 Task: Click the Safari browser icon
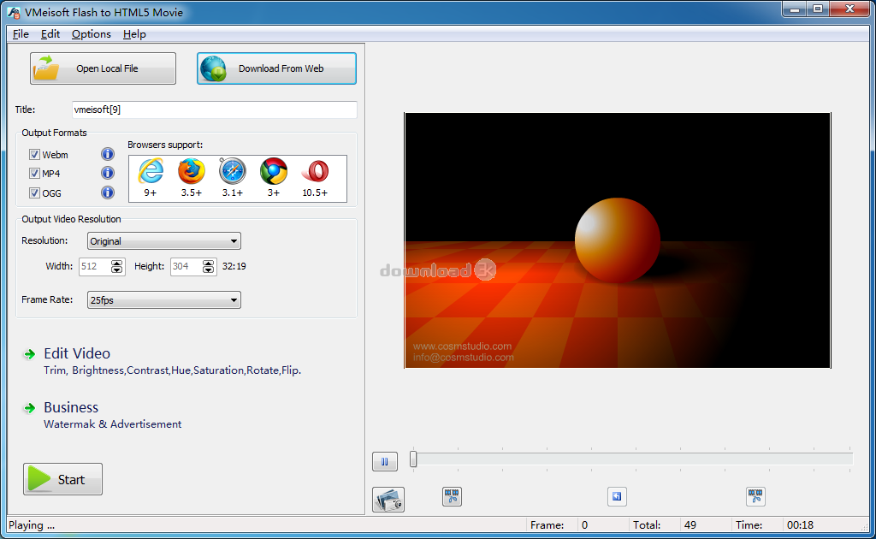[x=233, y=171]
